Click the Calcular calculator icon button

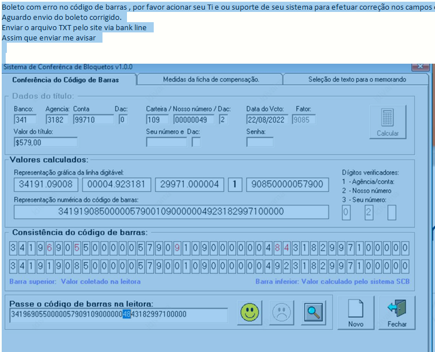[388, 122]
